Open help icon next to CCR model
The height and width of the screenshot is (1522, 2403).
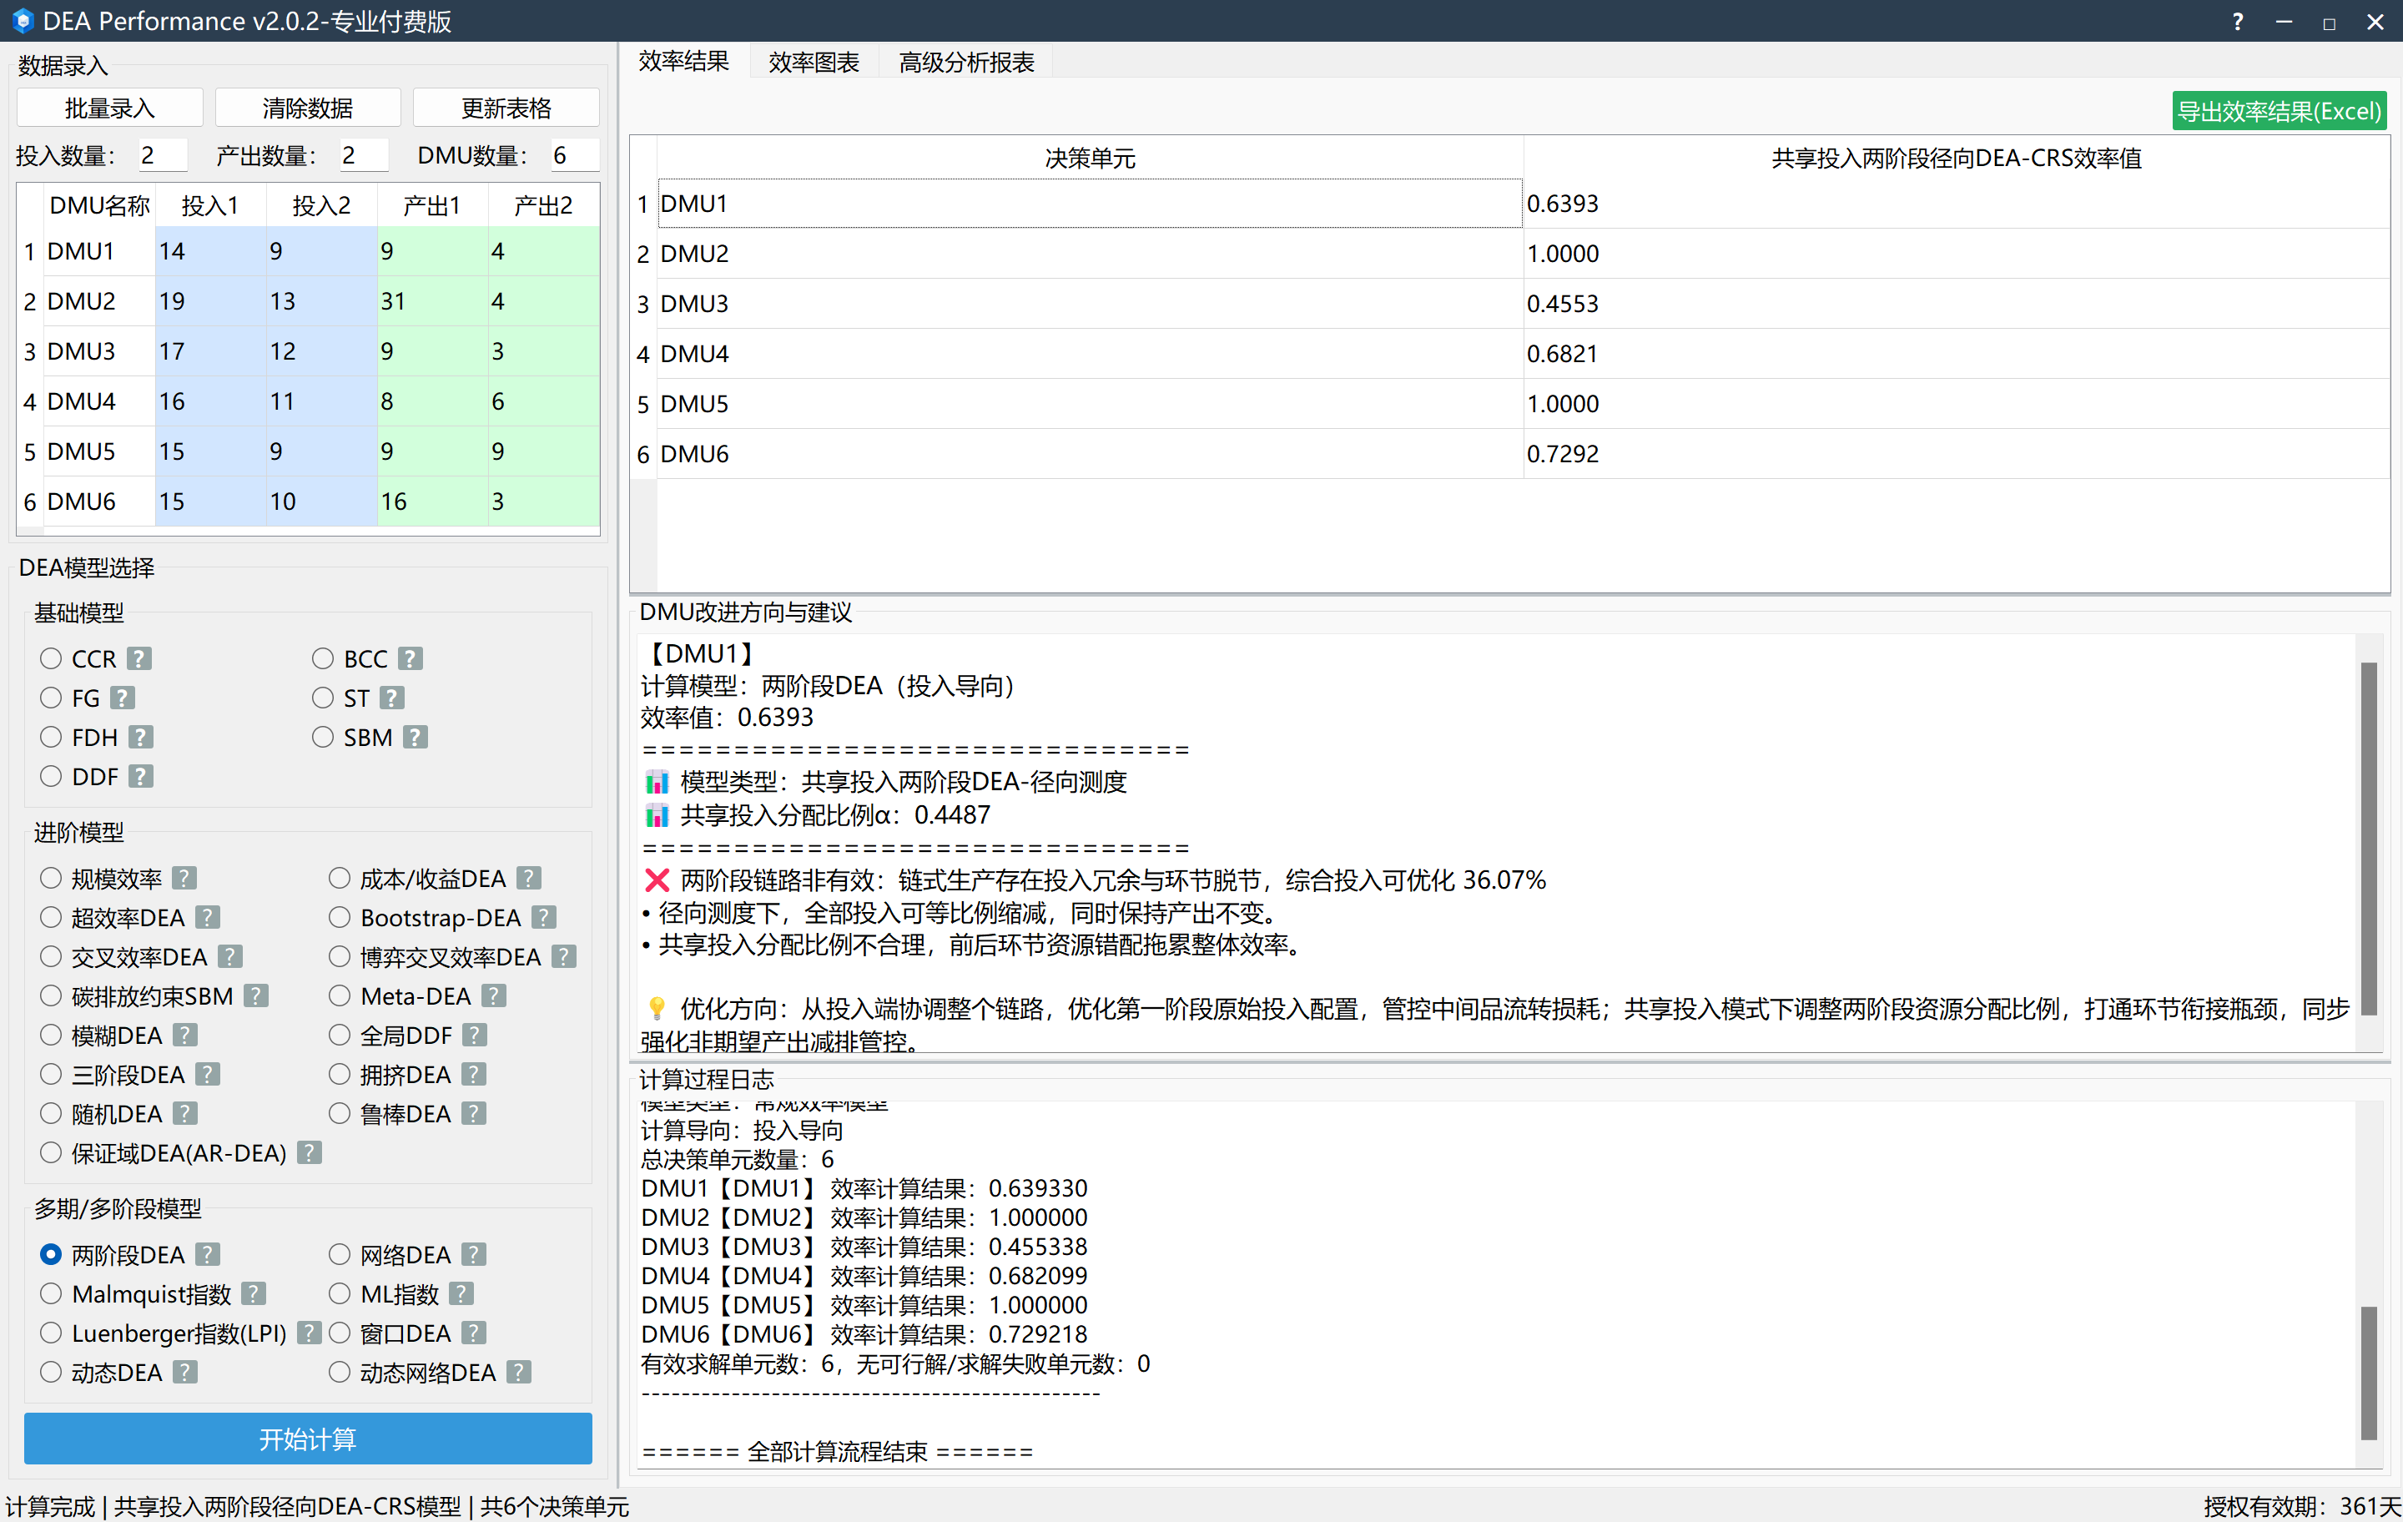click(139, 658)
